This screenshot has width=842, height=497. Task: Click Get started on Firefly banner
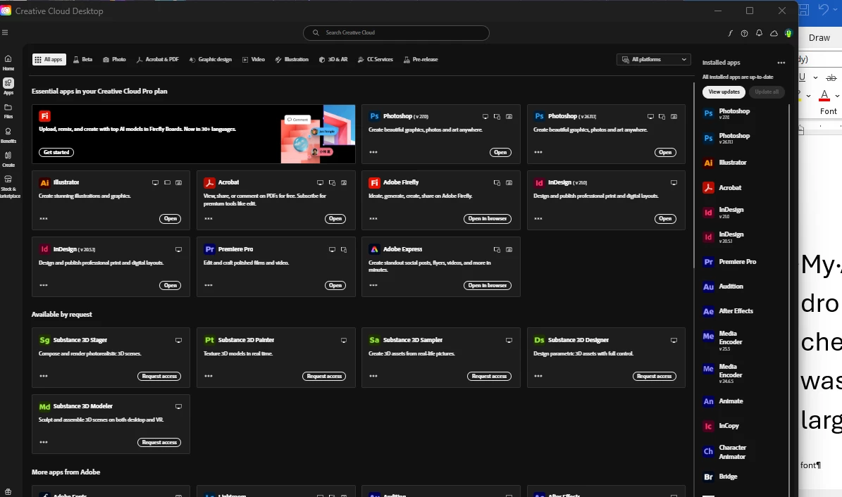(56, 153)
